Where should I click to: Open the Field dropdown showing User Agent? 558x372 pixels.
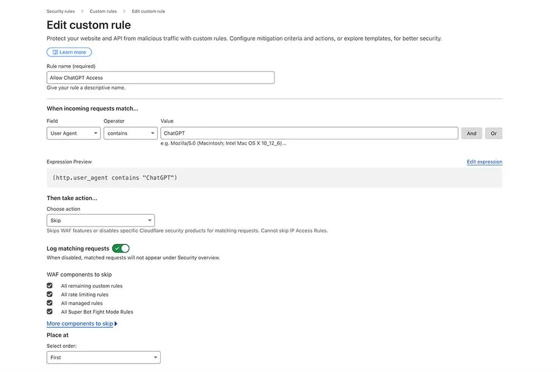(x=73, y=133)
